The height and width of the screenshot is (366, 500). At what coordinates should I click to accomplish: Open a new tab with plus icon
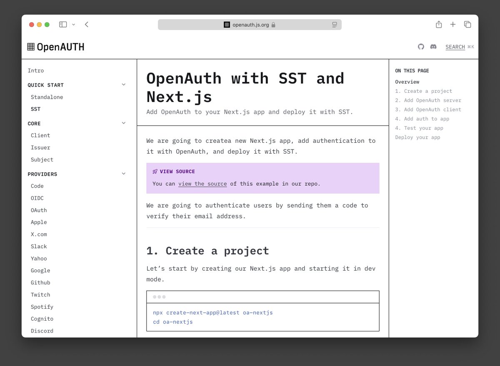tap(453, 25)
